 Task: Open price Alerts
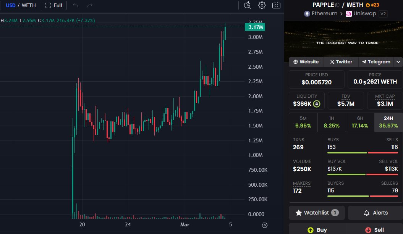tap(375, 213)
